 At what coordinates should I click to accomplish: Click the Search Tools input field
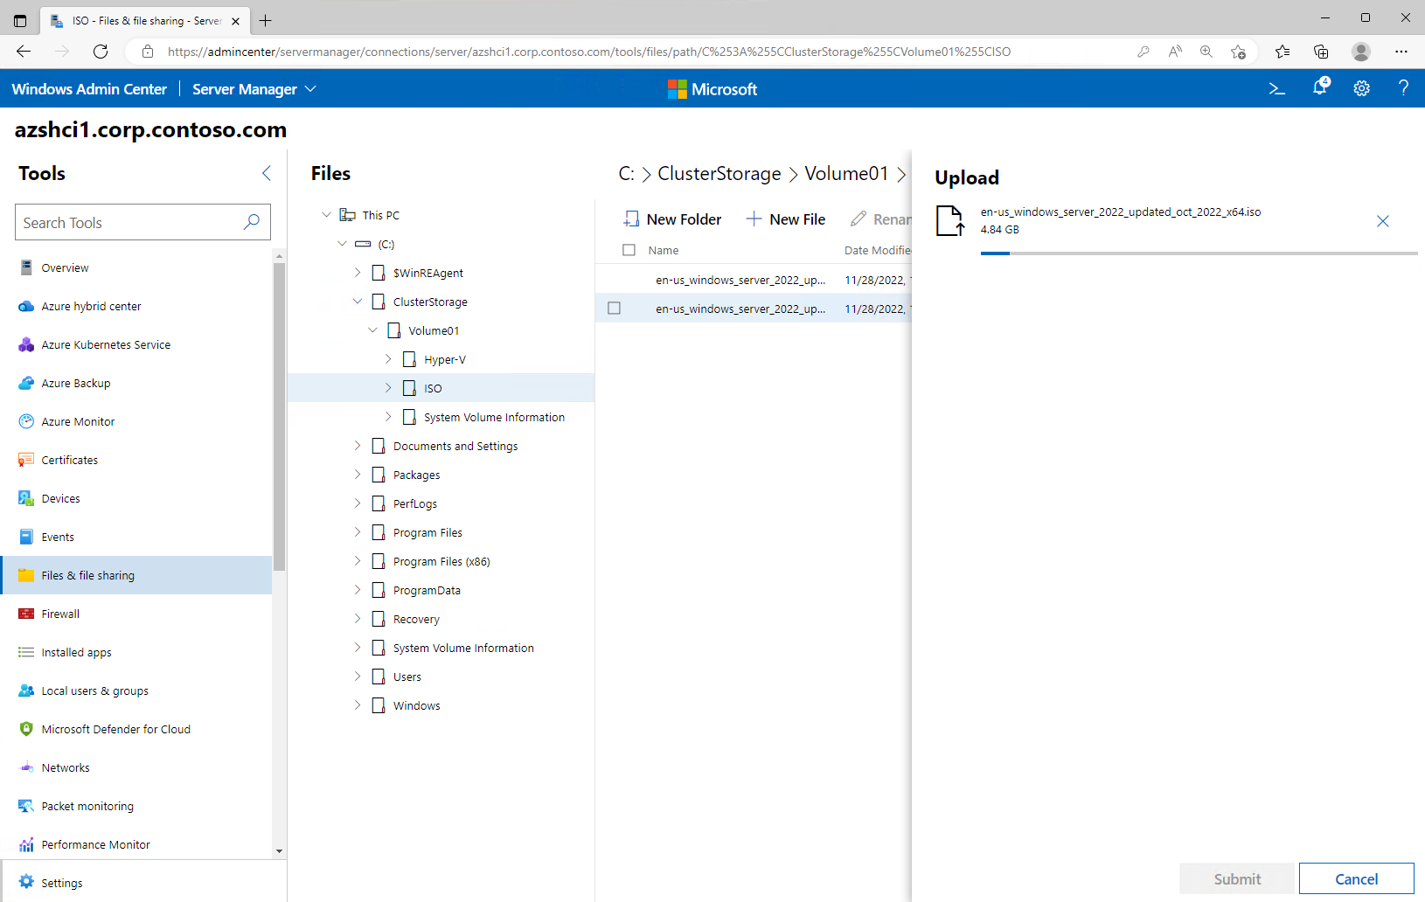(x=129, y=223)
